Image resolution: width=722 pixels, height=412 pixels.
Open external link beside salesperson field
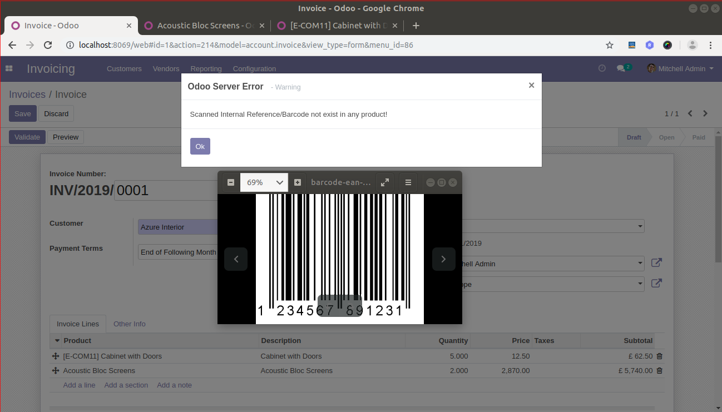[x=656, y=263]
